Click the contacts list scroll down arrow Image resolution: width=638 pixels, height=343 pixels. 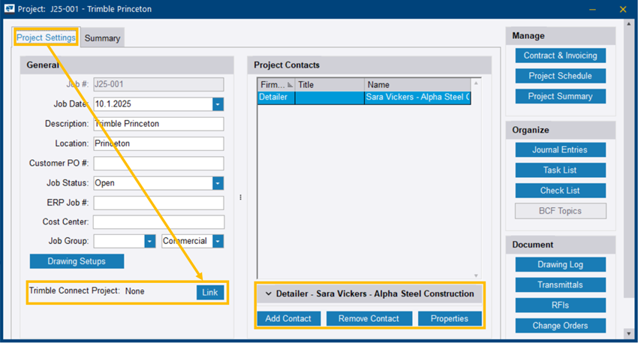pos(476,275)
